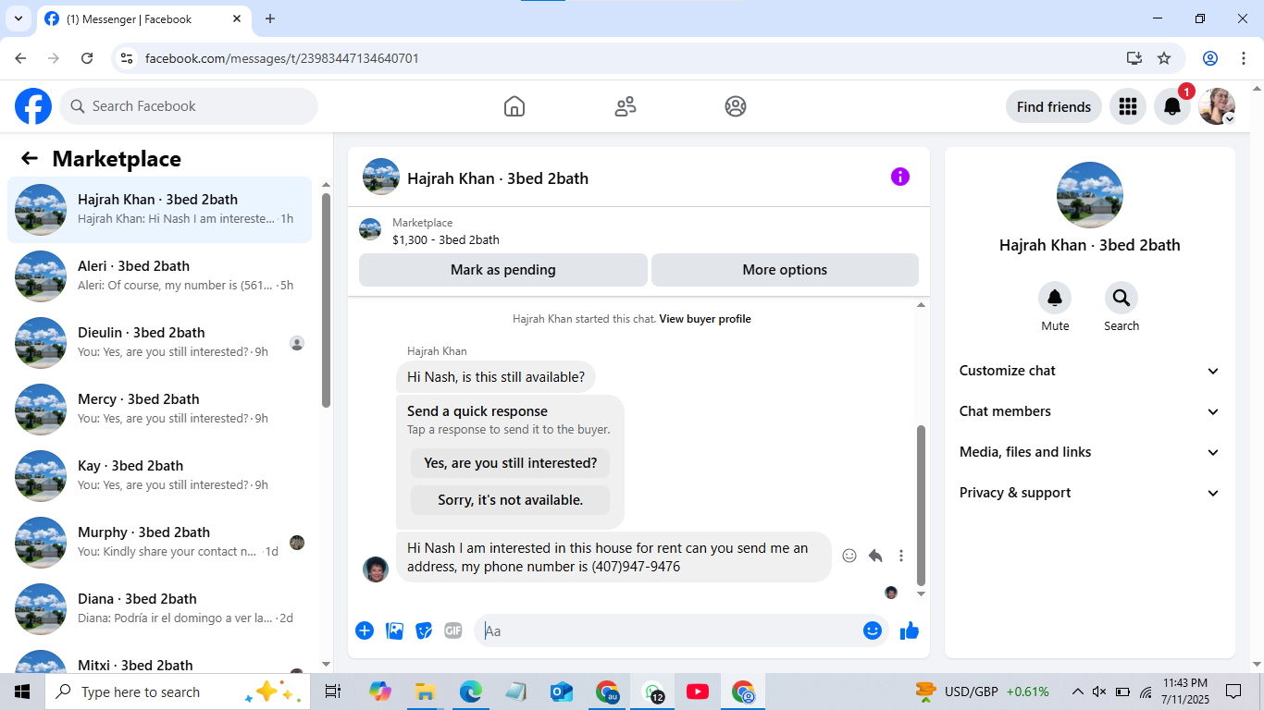
Task: Open Chrome's three-dot menu
Action: [x=1244, y=58]
